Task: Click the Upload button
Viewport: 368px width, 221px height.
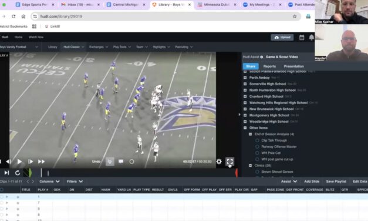Action: (x=282, y=38)
